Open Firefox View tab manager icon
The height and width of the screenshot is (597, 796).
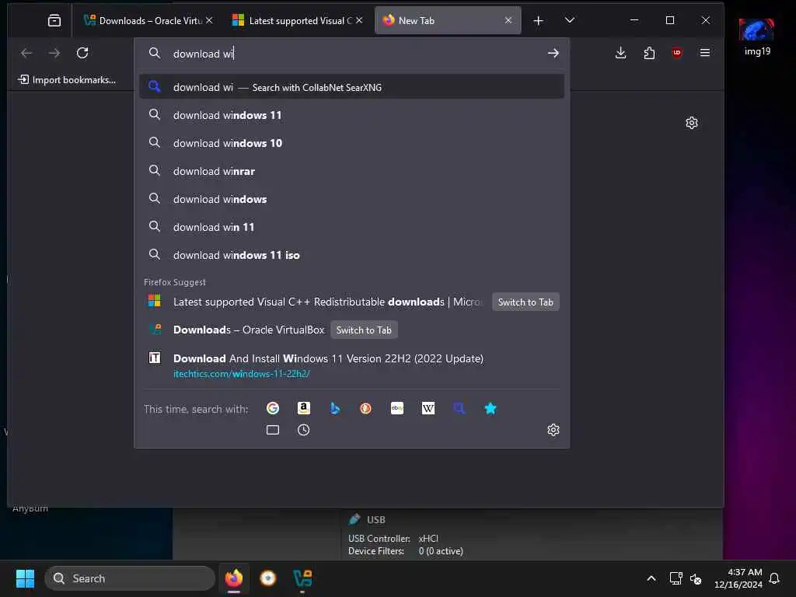click(x=54, y=20)
